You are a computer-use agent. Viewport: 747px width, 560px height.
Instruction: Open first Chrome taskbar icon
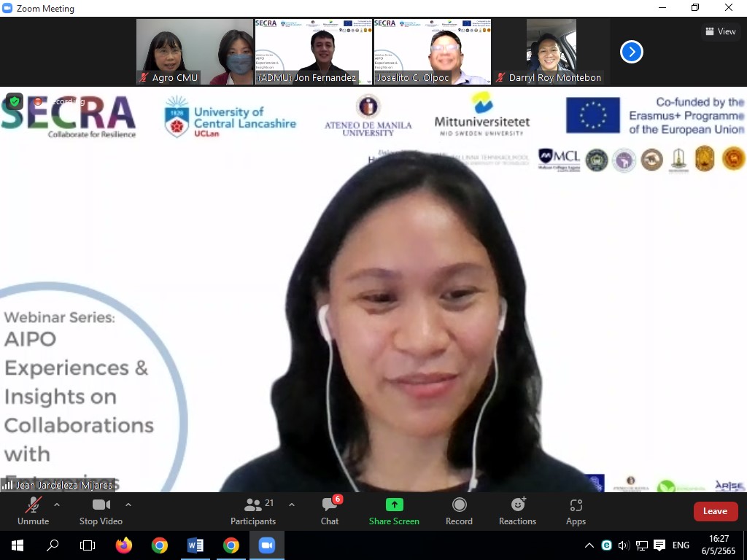click(x=160, y=545)
